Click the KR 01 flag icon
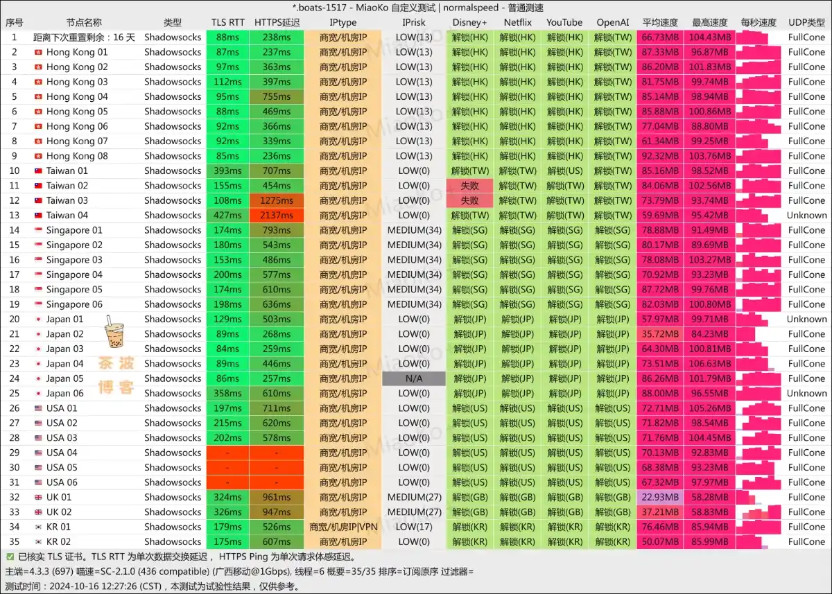832x594 pixels. pyautogui.click(x=38, y=527)
